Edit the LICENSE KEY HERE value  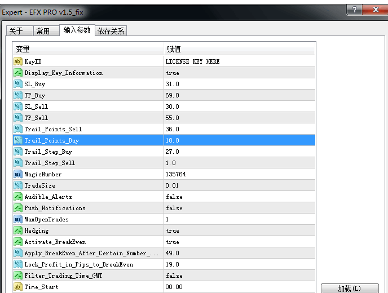(193, 61)
